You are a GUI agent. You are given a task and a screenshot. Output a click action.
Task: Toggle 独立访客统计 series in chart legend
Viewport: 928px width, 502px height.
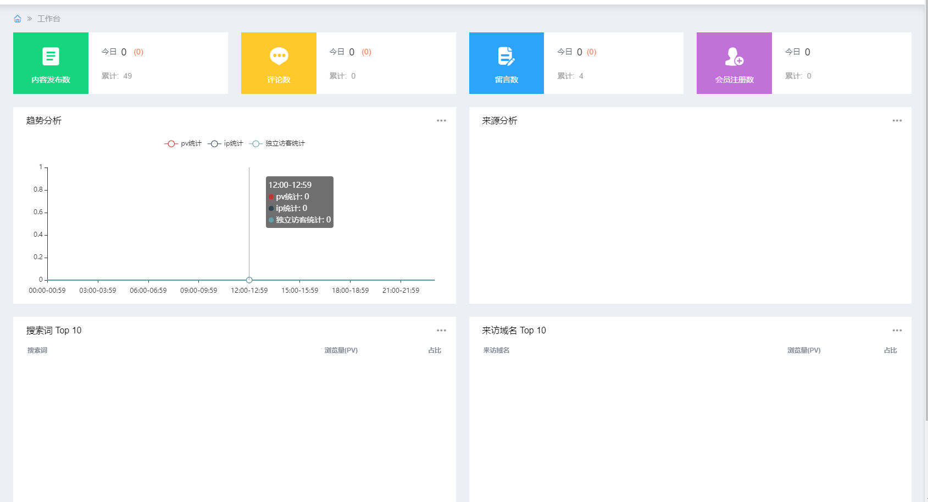click(277, 143)
